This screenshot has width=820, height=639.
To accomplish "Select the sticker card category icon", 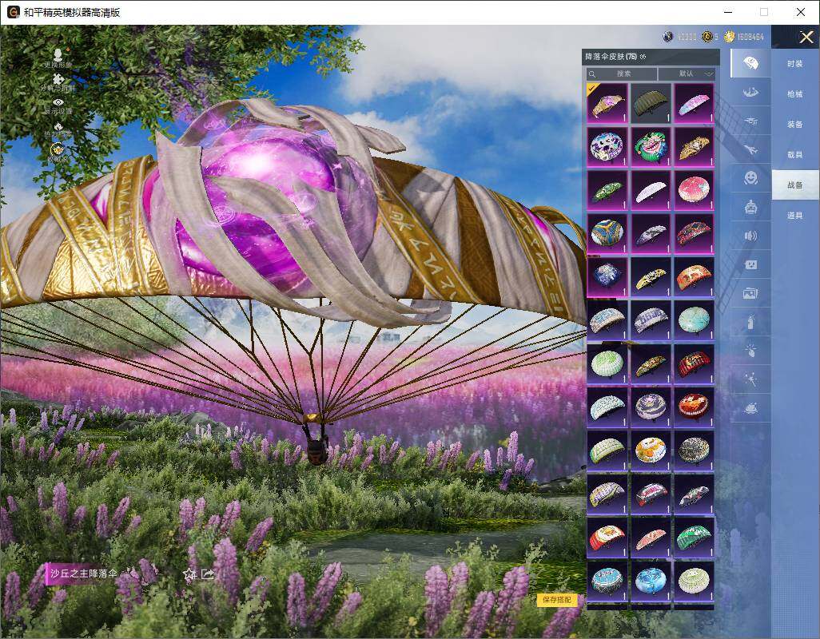I will pyautogui.click(x=750, y=264).
